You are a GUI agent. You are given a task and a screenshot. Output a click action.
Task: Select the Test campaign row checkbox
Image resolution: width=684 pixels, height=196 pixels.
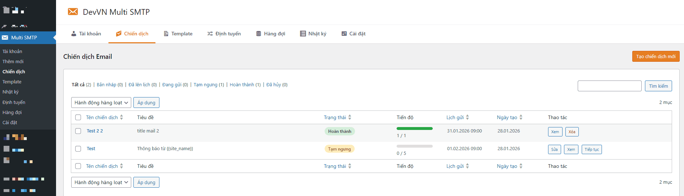point(78,149)
